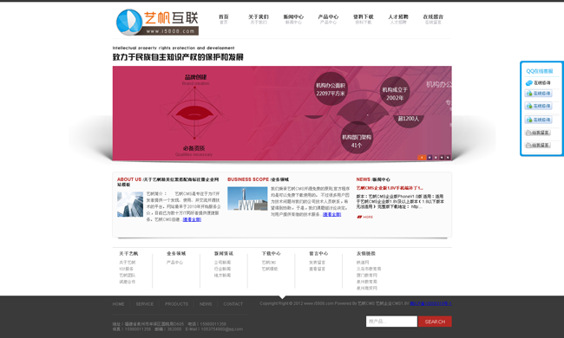Open 查看全部 link in ABOUT US
564x338 pixels.
[192, 219]
